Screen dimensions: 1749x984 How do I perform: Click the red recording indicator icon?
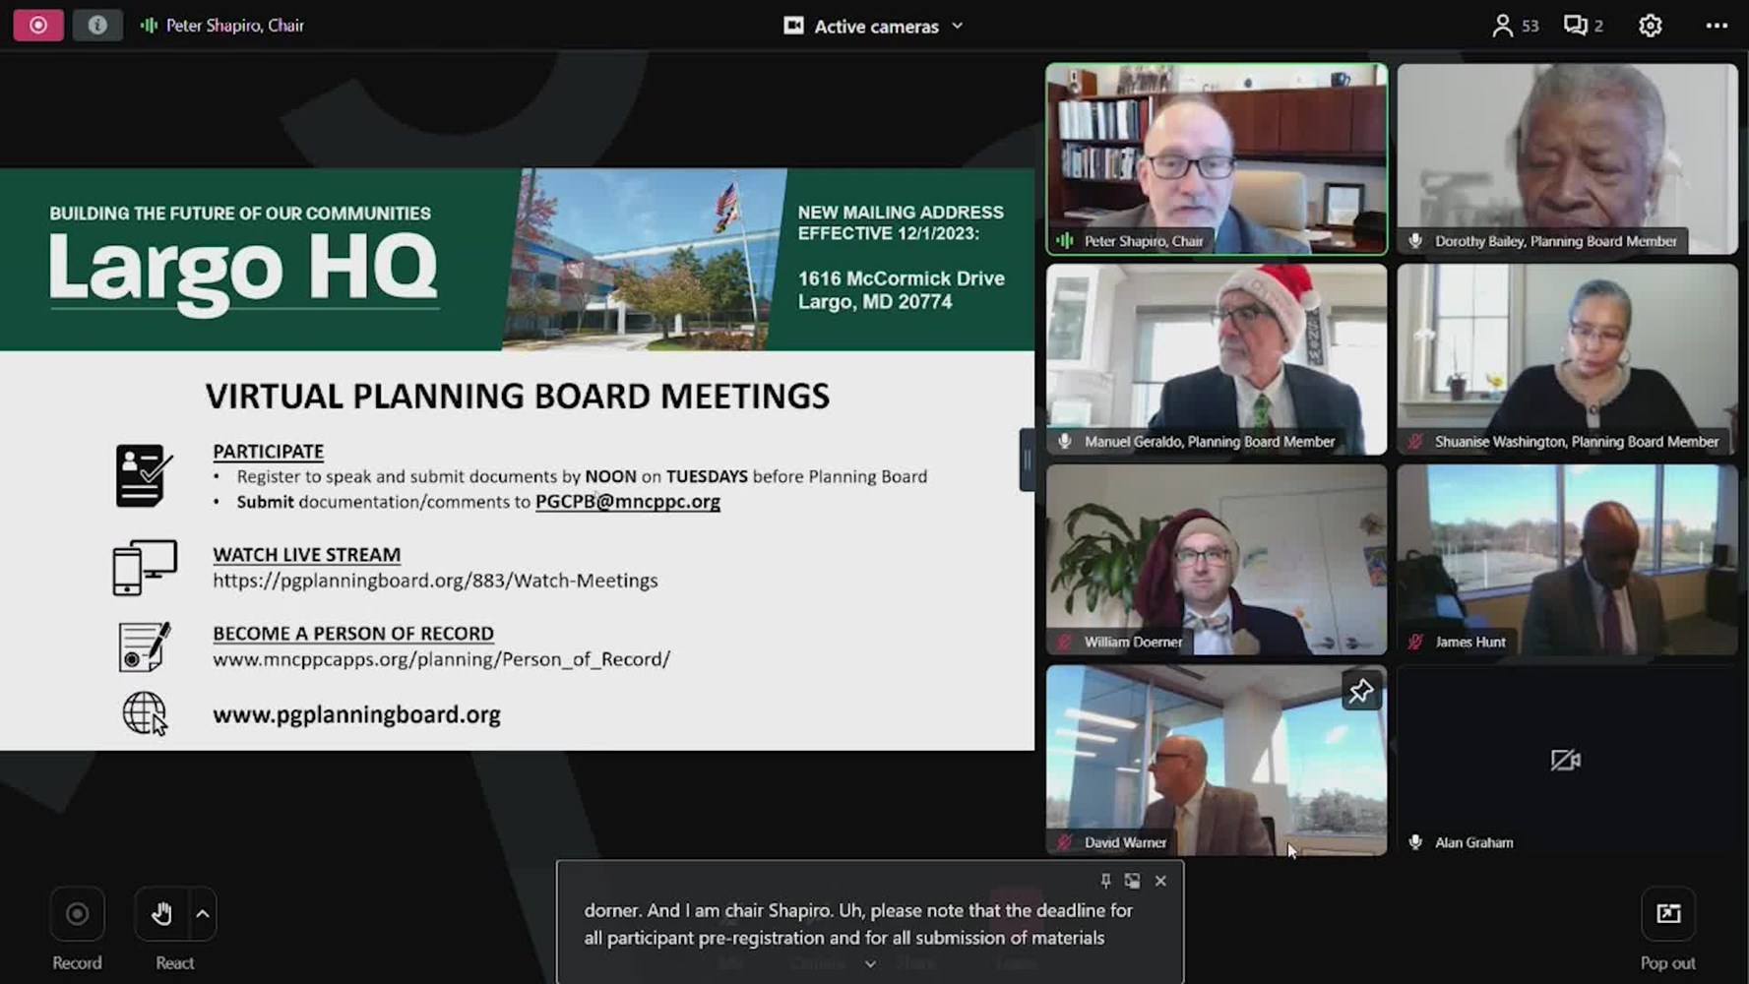(x=38, y=26)
